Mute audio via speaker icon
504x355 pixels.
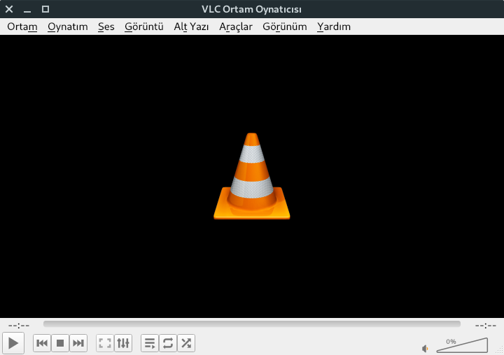[425, 347]
